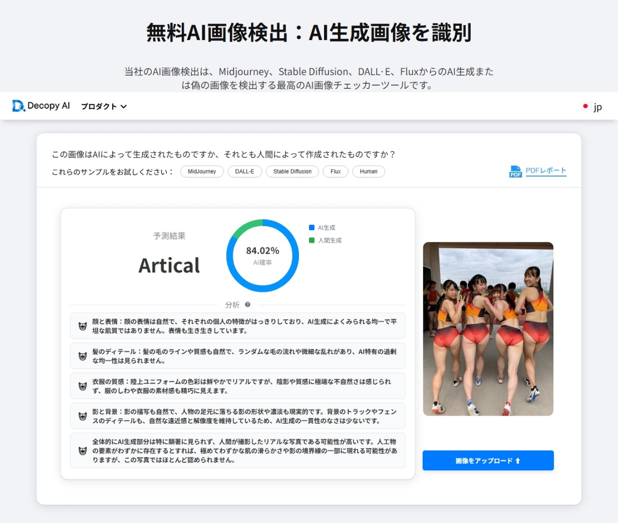Open the PDFレポート link
Screen dimensions: 618x523
(546, 170)
